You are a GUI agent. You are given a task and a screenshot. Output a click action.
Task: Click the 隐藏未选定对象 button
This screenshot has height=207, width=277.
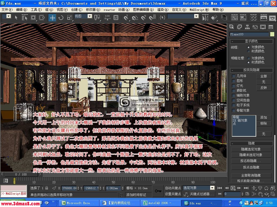(251, 155)
